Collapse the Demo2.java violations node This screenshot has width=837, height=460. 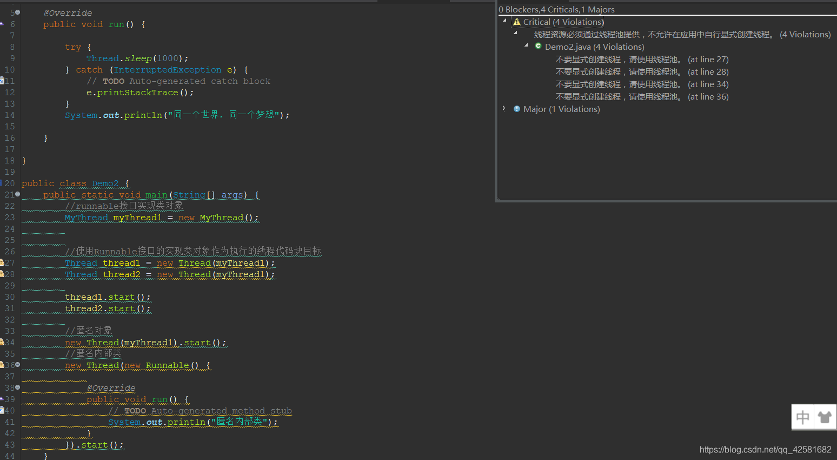point(526,45)
